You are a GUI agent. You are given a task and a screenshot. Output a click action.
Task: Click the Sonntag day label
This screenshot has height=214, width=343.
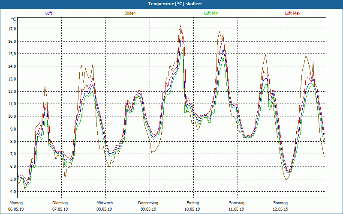tap(280, 203)
